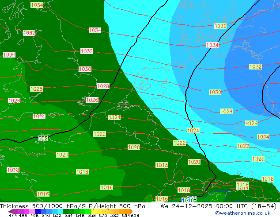Screen dimensions: 280x217
Task: Click the purple arrow at legend's left end
Action: (x=10, y=211)
